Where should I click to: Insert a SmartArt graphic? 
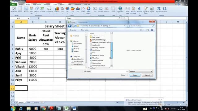click(x=42, y=10)
